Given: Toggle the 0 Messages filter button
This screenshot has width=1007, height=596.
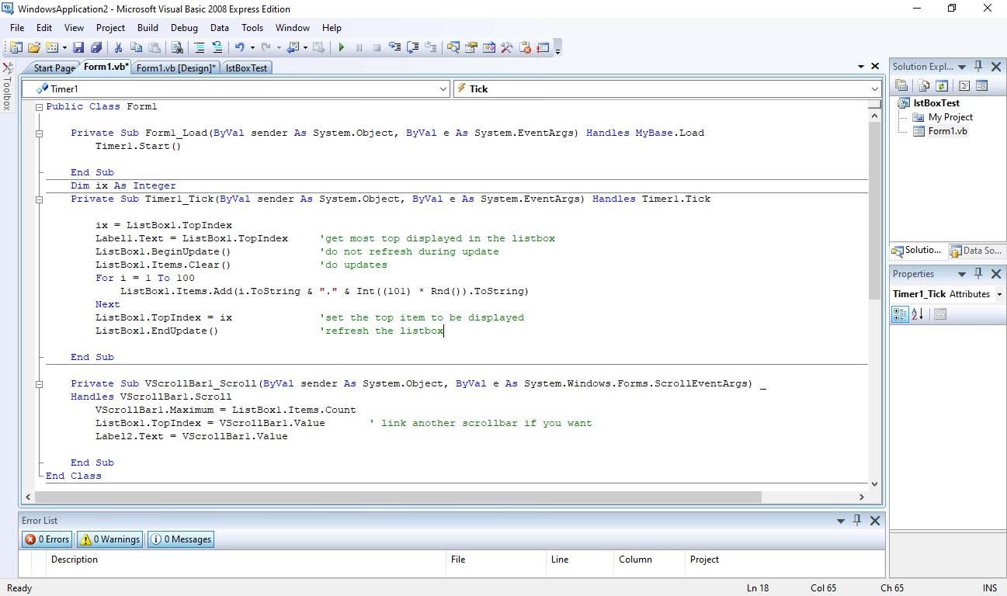Looking at the screenshot, I should 180,539.
